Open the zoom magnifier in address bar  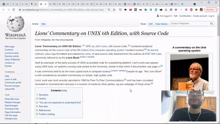click(109, 10)
